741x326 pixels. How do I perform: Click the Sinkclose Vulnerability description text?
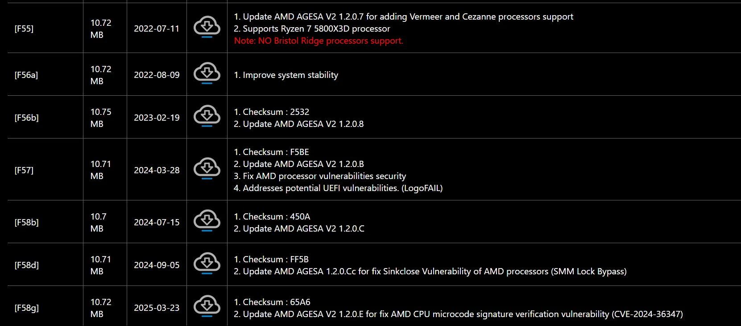[430, 271]
